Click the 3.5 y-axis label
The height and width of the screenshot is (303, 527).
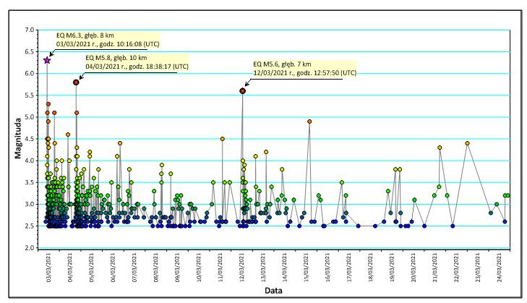point(30,183)
